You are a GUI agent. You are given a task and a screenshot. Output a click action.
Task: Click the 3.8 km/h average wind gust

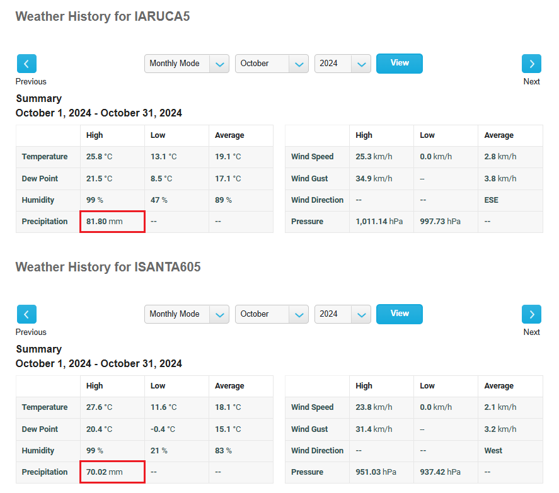click(500, 179)
